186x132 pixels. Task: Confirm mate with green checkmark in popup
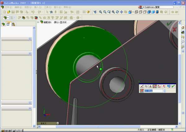173,86
